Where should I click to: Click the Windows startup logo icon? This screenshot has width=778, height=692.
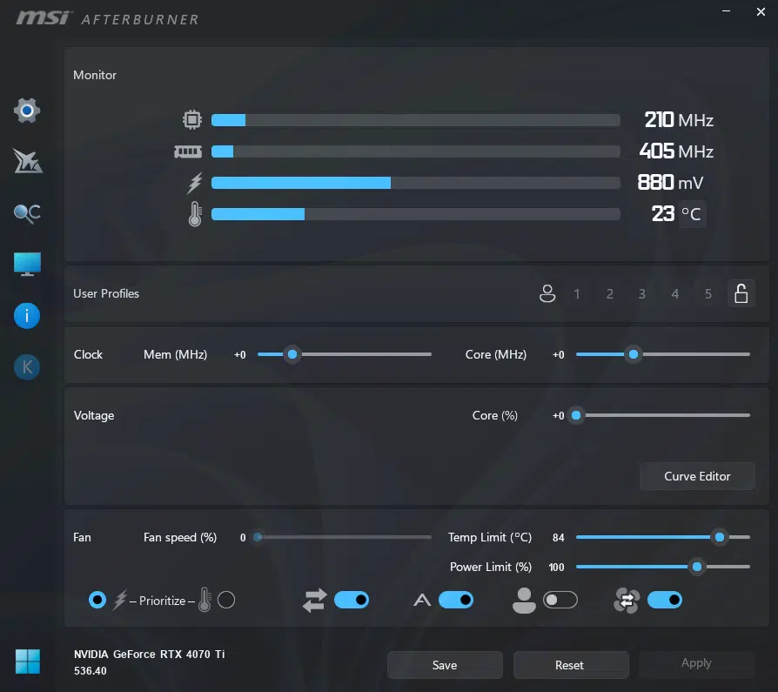27,662
